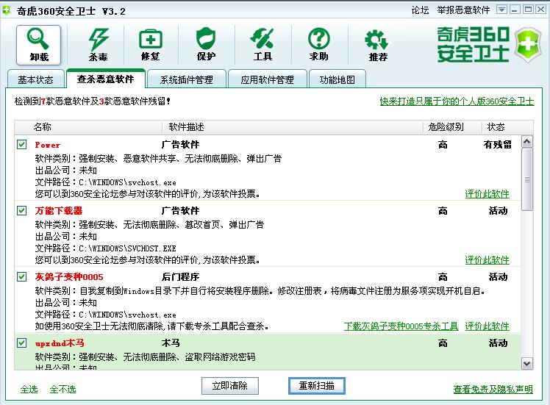The height and width of the screenshot is (405, 550).
Task: Click the 全不选 deselect-all link
Action: 63,389
